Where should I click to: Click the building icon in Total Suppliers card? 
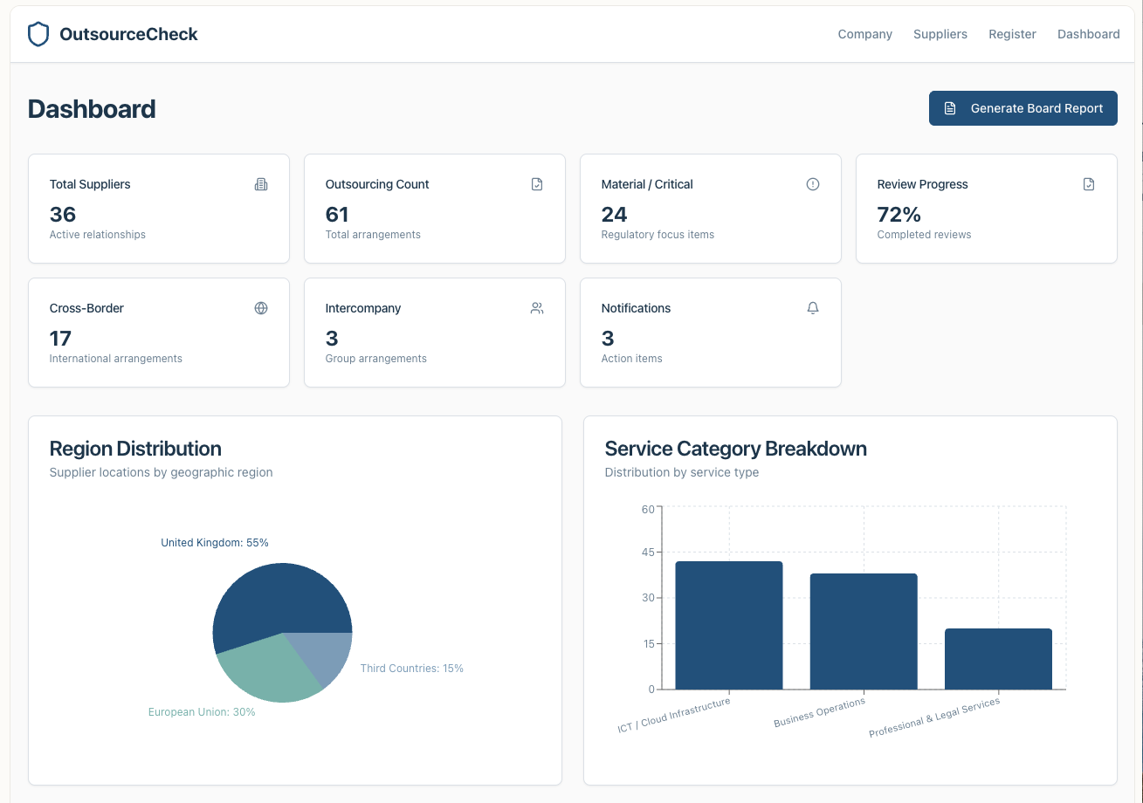(x=261, y=184)
